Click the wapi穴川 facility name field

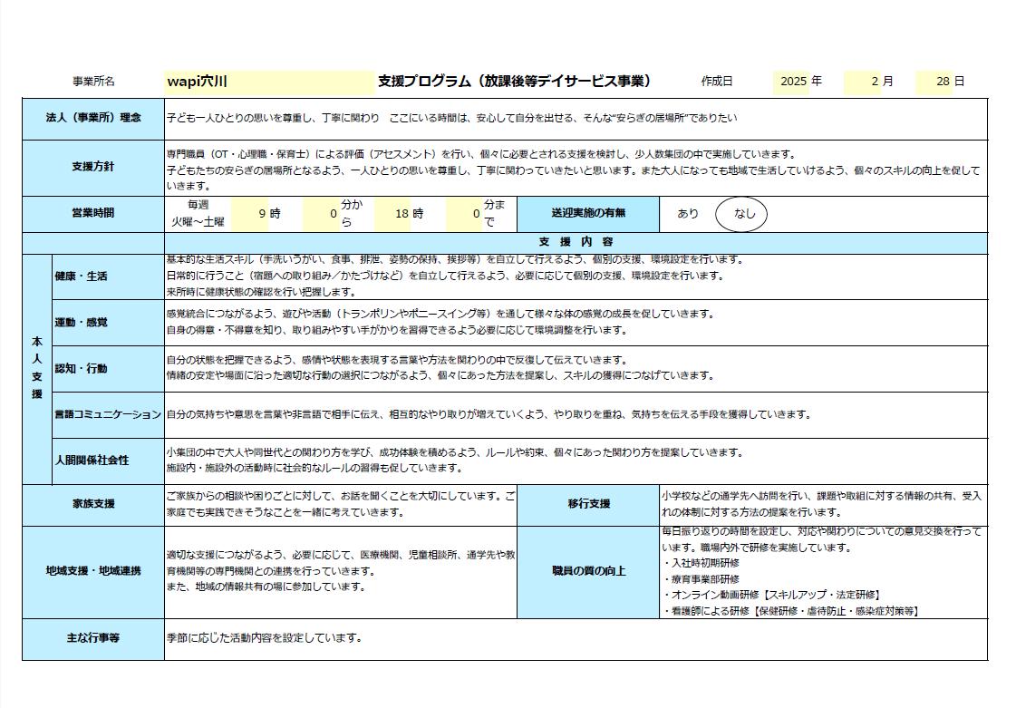tap(268, 82)
